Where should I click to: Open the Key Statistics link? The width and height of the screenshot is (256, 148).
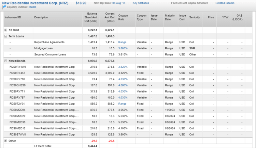pyautogui.click(x=141, y=3)
